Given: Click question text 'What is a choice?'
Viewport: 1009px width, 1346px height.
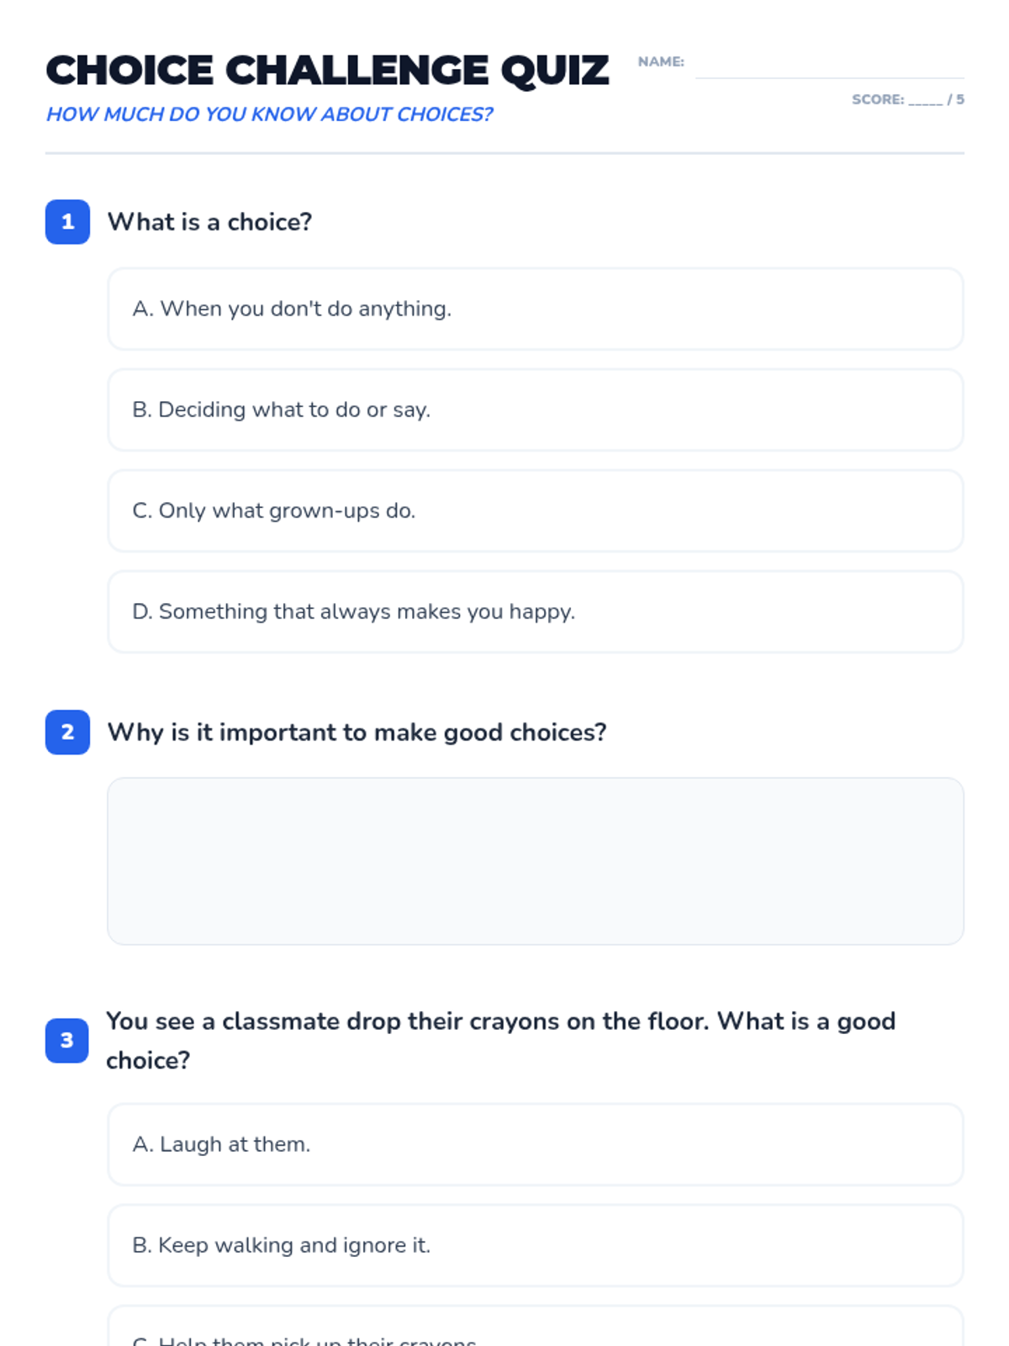Looking at the screenshot, I should pyautogui.click(x=209, y=222).
